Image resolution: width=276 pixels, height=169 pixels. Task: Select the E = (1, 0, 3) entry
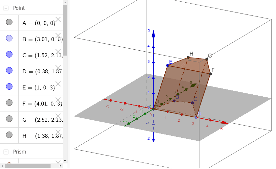[38, 87]
